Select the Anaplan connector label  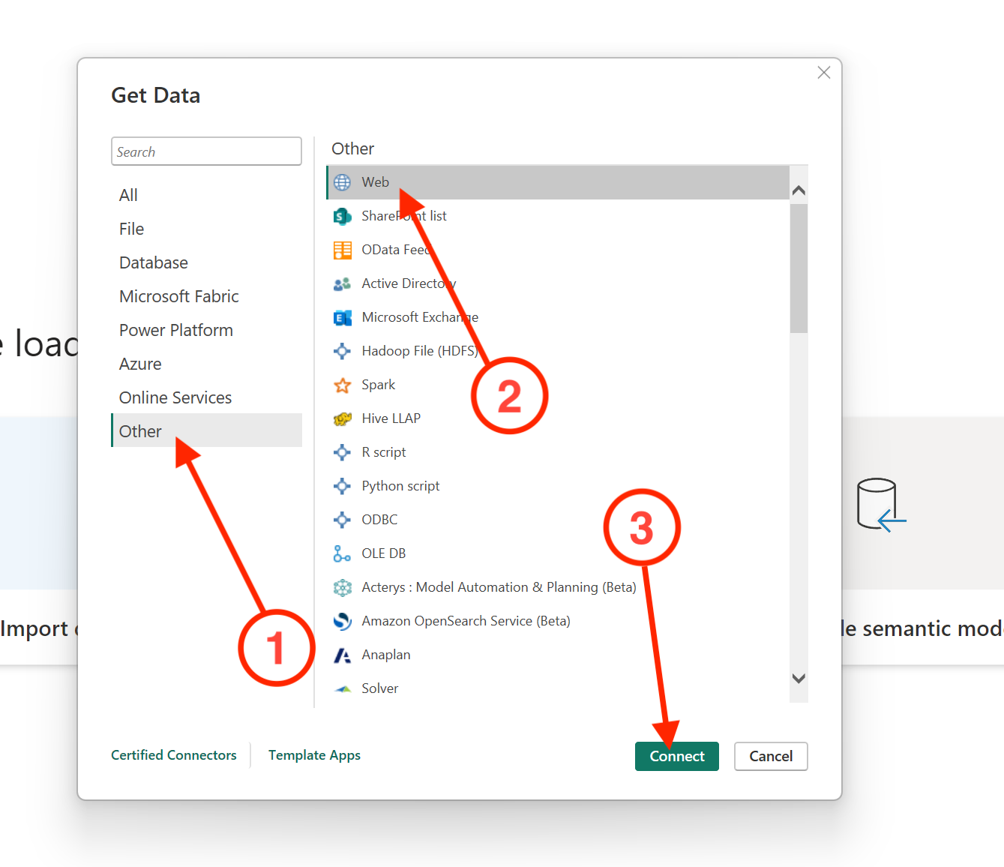(x=386, y=655)
